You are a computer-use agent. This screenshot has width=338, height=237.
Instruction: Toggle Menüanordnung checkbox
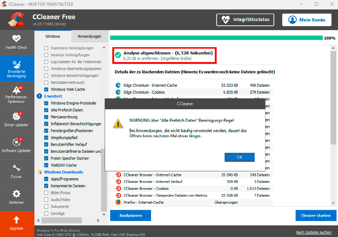coord(46,117)
